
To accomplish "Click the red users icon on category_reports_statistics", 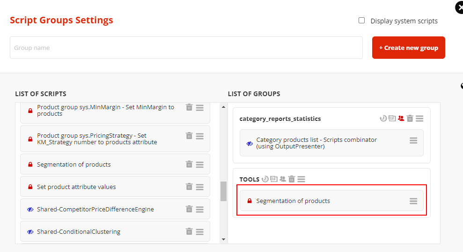I will pyautogui.click(x=401, y=119).
